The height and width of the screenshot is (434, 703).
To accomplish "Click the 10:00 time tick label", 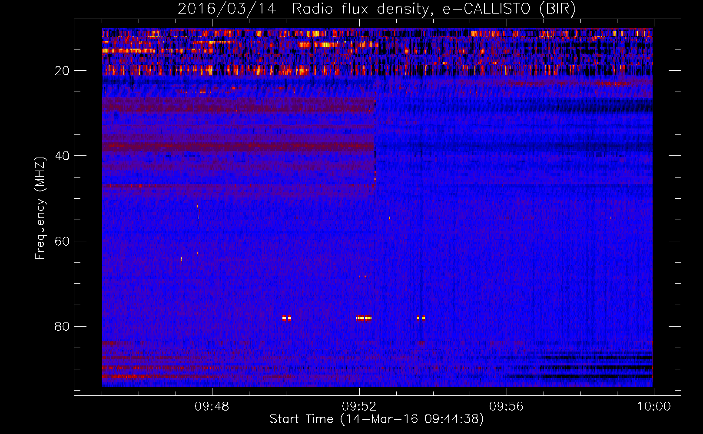I will (x=654, y=407).
